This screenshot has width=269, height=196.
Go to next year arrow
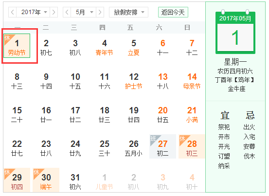(54, 12)
